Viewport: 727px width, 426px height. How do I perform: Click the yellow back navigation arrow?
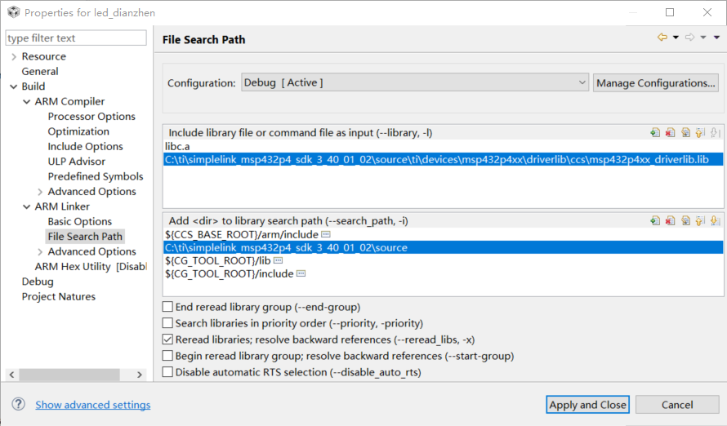(x=662, y=38)
